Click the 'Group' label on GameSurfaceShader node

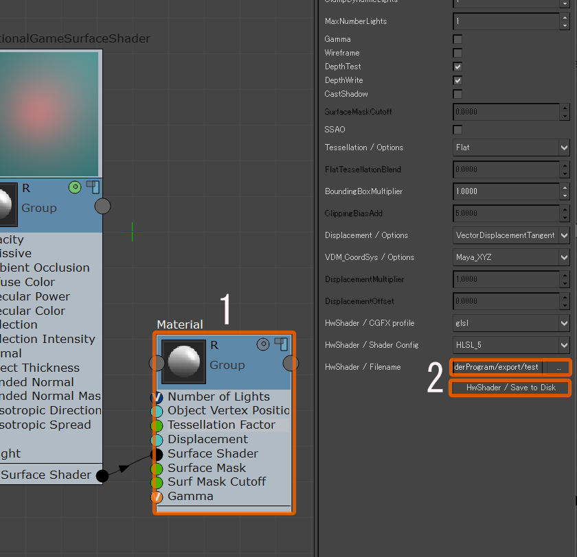tap(39, 208)
